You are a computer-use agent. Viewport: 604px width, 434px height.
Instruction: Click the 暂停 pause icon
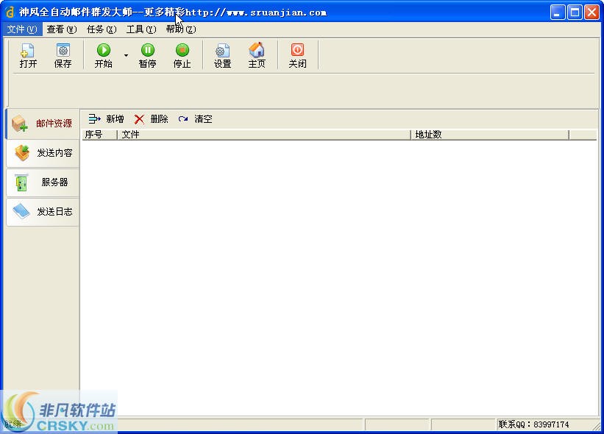[x=147, y=54]
